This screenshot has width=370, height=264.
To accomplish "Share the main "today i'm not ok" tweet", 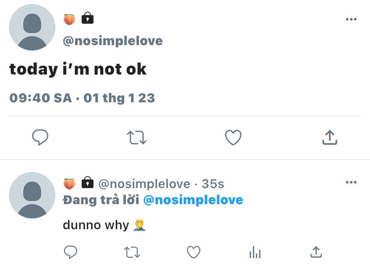I will pos(329,138).
